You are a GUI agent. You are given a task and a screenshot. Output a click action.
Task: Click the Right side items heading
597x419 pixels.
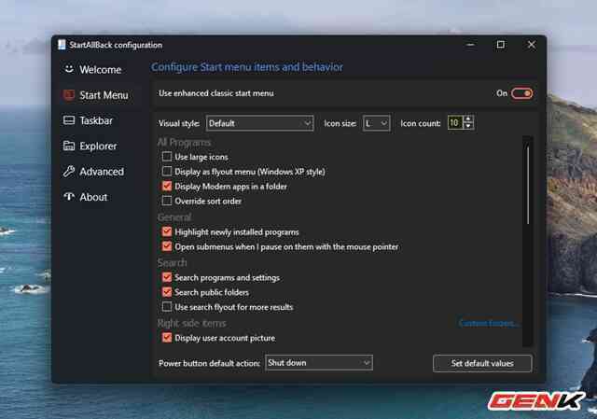192,324
